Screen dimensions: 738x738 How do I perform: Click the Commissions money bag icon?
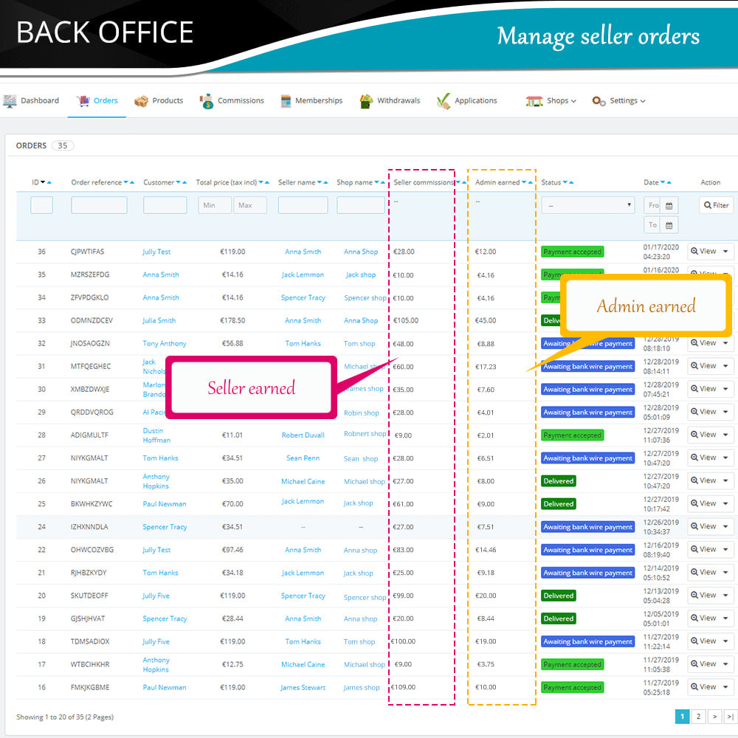tap(207, 101)
